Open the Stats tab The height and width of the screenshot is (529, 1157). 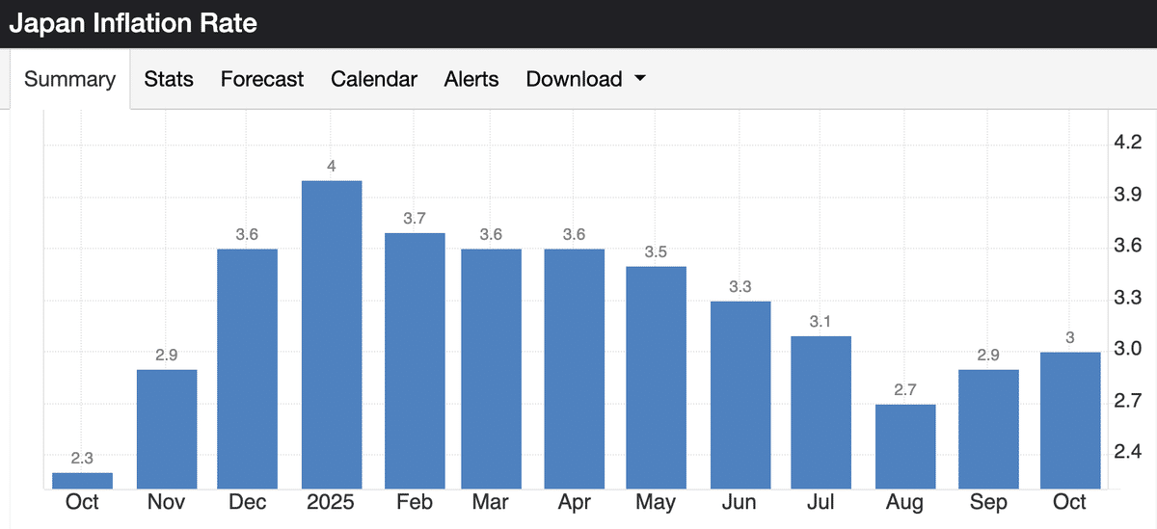coord(169,79)
